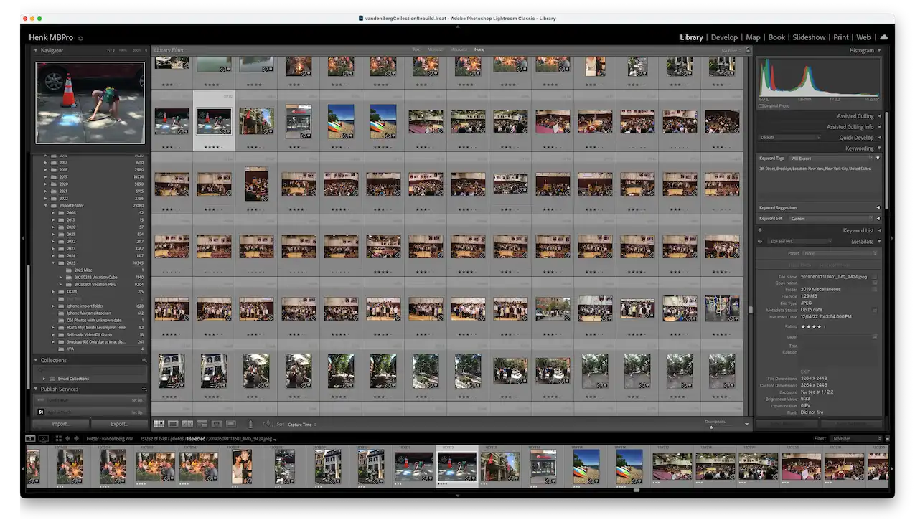Click the Folder field go-to icon
The image size is (915, 525).
click(x=875, y=290)
